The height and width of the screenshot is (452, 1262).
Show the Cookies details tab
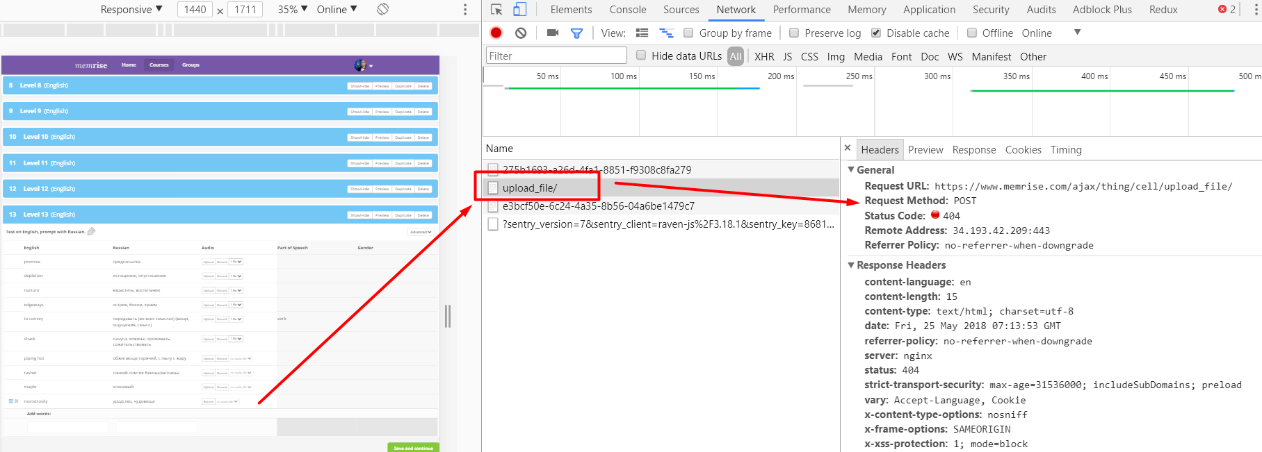pos(1023,149)
